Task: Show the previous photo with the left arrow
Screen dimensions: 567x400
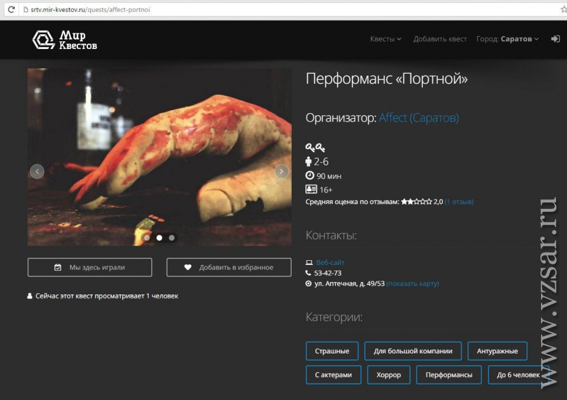Action: point(37,171)
